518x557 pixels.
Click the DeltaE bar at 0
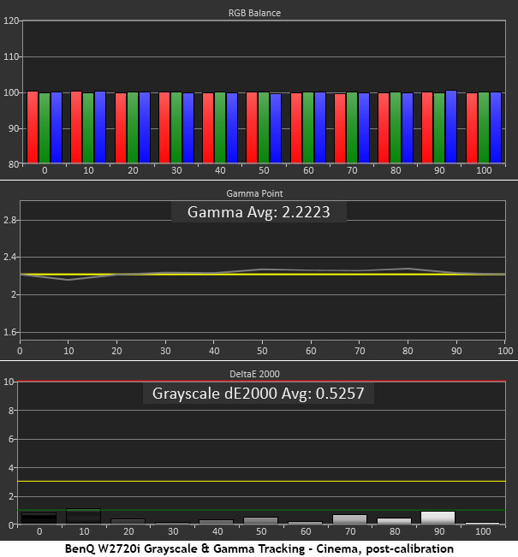[x=39, y=518]
